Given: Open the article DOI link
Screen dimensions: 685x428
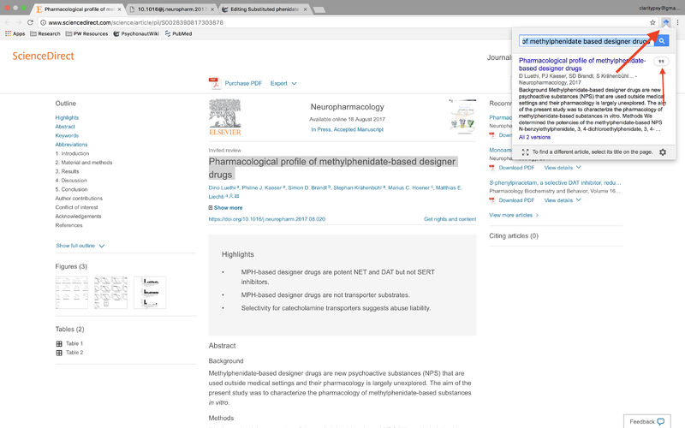Looking at the screenshot, I should click(266, 219).
